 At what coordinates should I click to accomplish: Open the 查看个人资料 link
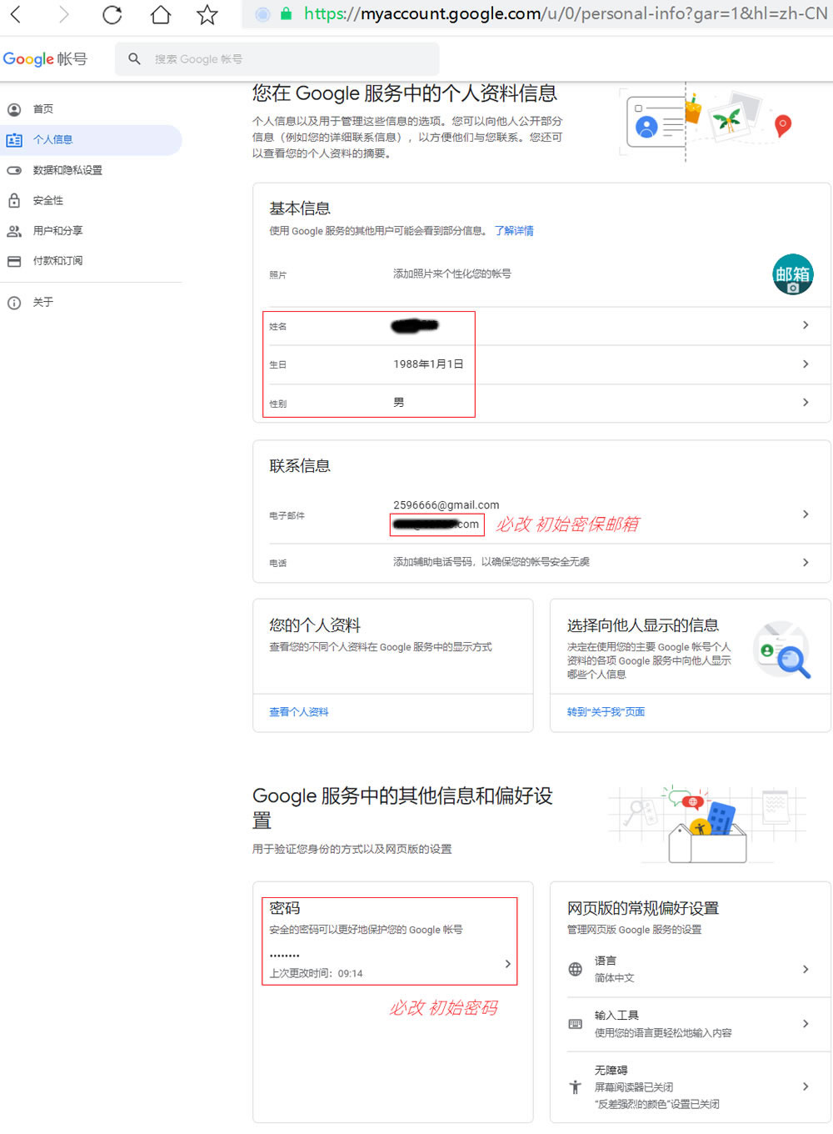point(299,712)
